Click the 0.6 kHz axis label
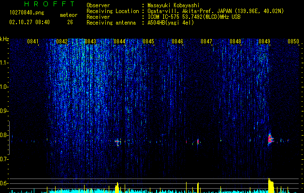This screenshot has height=193, width=304. (x=3, y=183)
